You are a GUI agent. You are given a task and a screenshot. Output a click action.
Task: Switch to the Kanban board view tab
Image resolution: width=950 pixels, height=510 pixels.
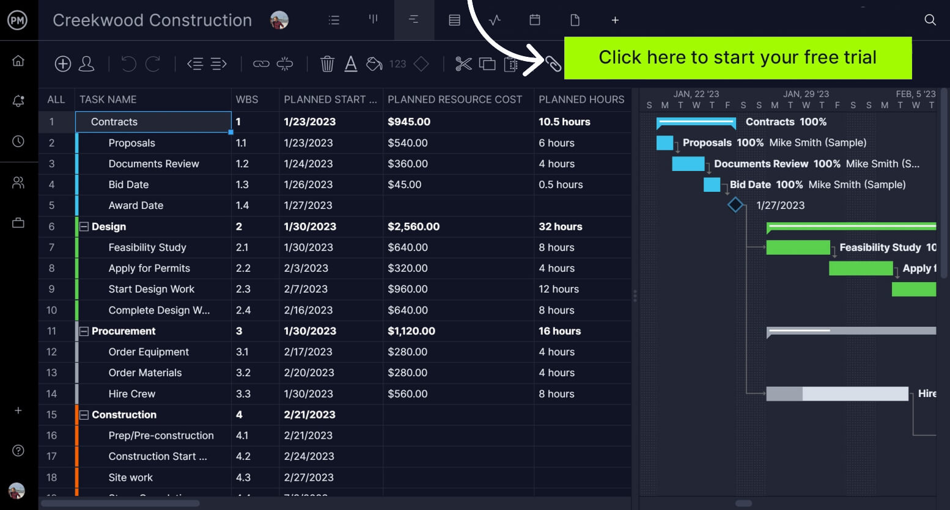(374, 20)
